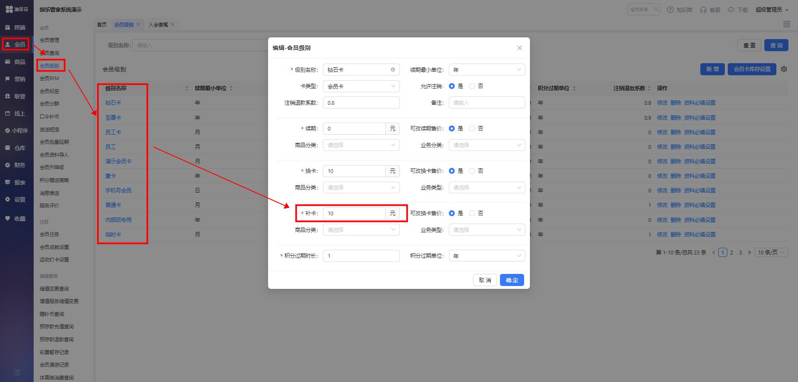Cancel the dialog with 取消
This screenshot has height=382, width=798.
(485, 280)
